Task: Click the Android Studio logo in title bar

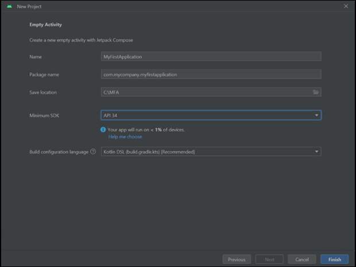Action: 9,6
